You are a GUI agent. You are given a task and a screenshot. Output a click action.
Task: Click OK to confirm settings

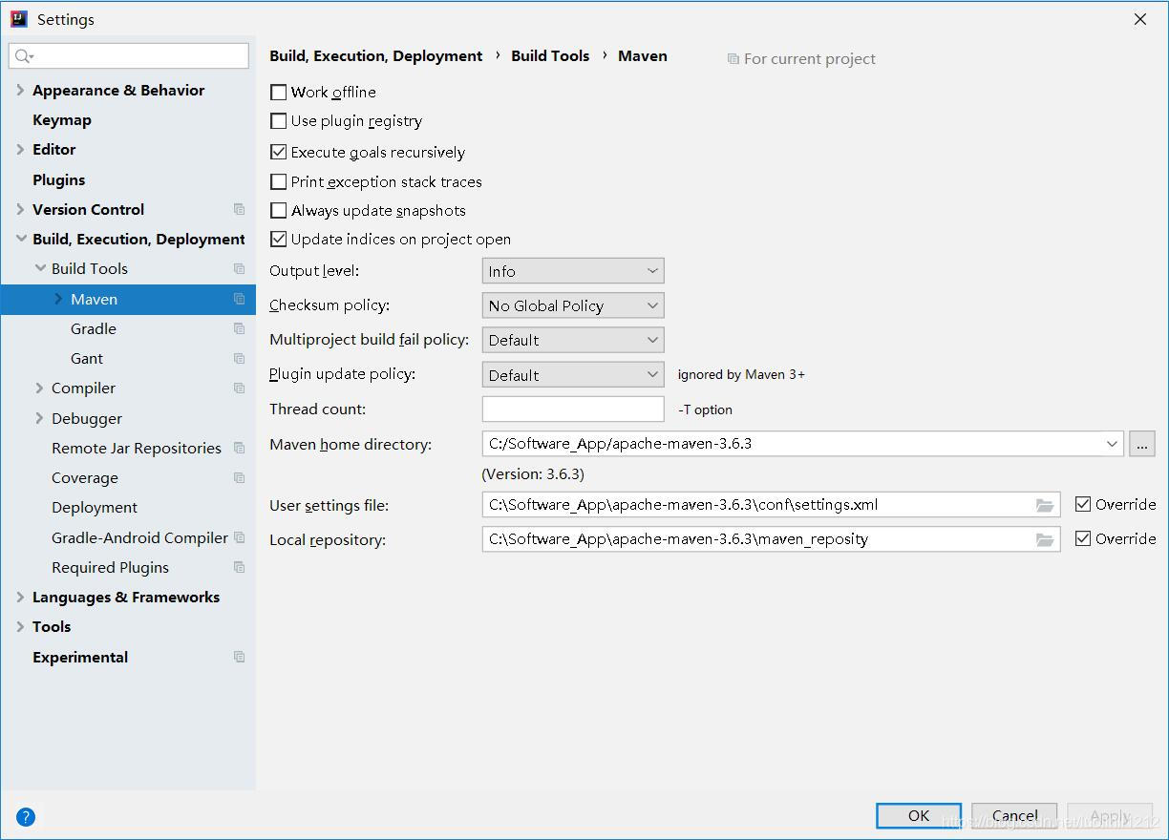(x=919, y=815)
